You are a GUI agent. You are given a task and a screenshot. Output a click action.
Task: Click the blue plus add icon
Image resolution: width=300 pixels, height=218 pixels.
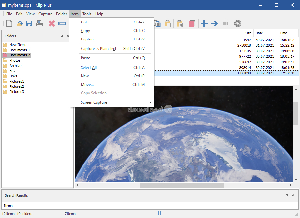tap(204, 23)
